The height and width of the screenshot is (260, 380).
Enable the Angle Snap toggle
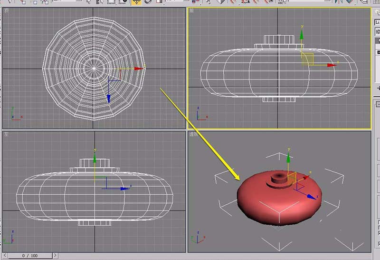[x=246, y=2]
